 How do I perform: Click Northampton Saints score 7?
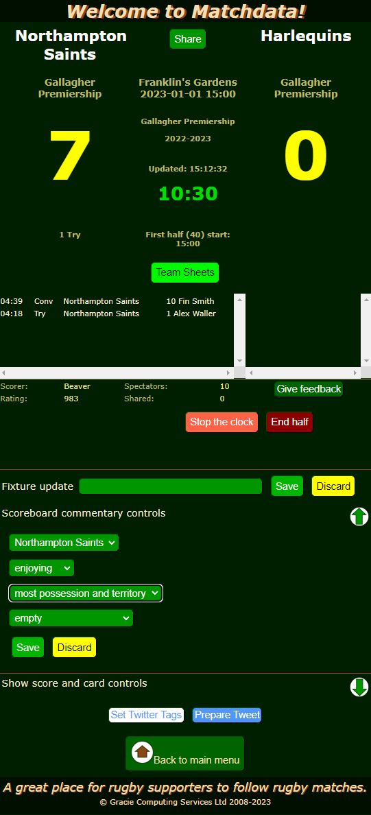click(x=70, y=156)
